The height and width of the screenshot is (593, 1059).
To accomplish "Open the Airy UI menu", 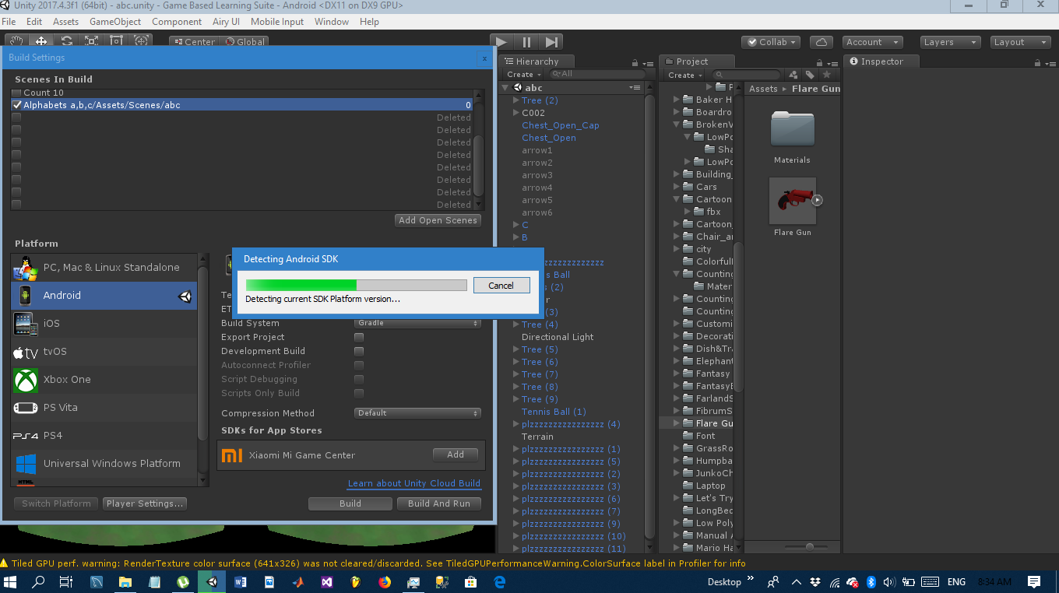I will [226, 22].
